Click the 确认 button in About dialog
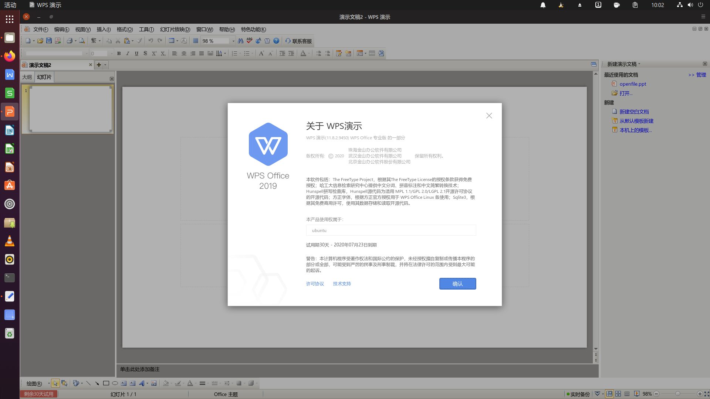710x399 pixels. pyautogui.click(x=457, y=284)
